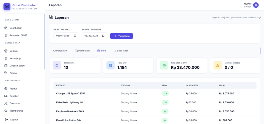Switch to the Penjualan tab

click(60, 51)
